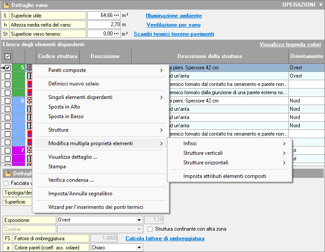Click the OPERAZIONI dropdown arrow
325x252 pixels.
320,5
